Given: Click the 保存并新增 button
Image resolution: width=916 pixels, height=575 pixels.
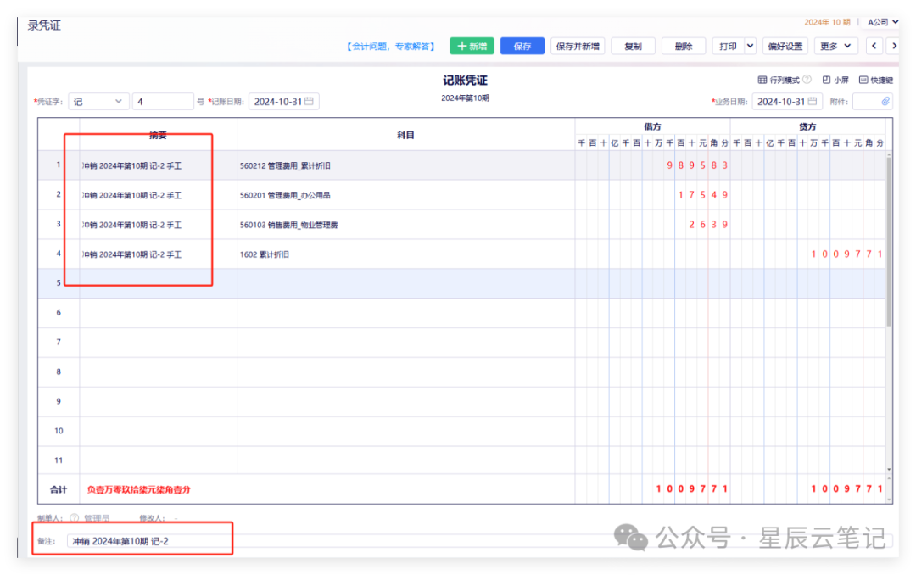Looking at the screenshot, I should pyautogui.click(x=578, y=46).
